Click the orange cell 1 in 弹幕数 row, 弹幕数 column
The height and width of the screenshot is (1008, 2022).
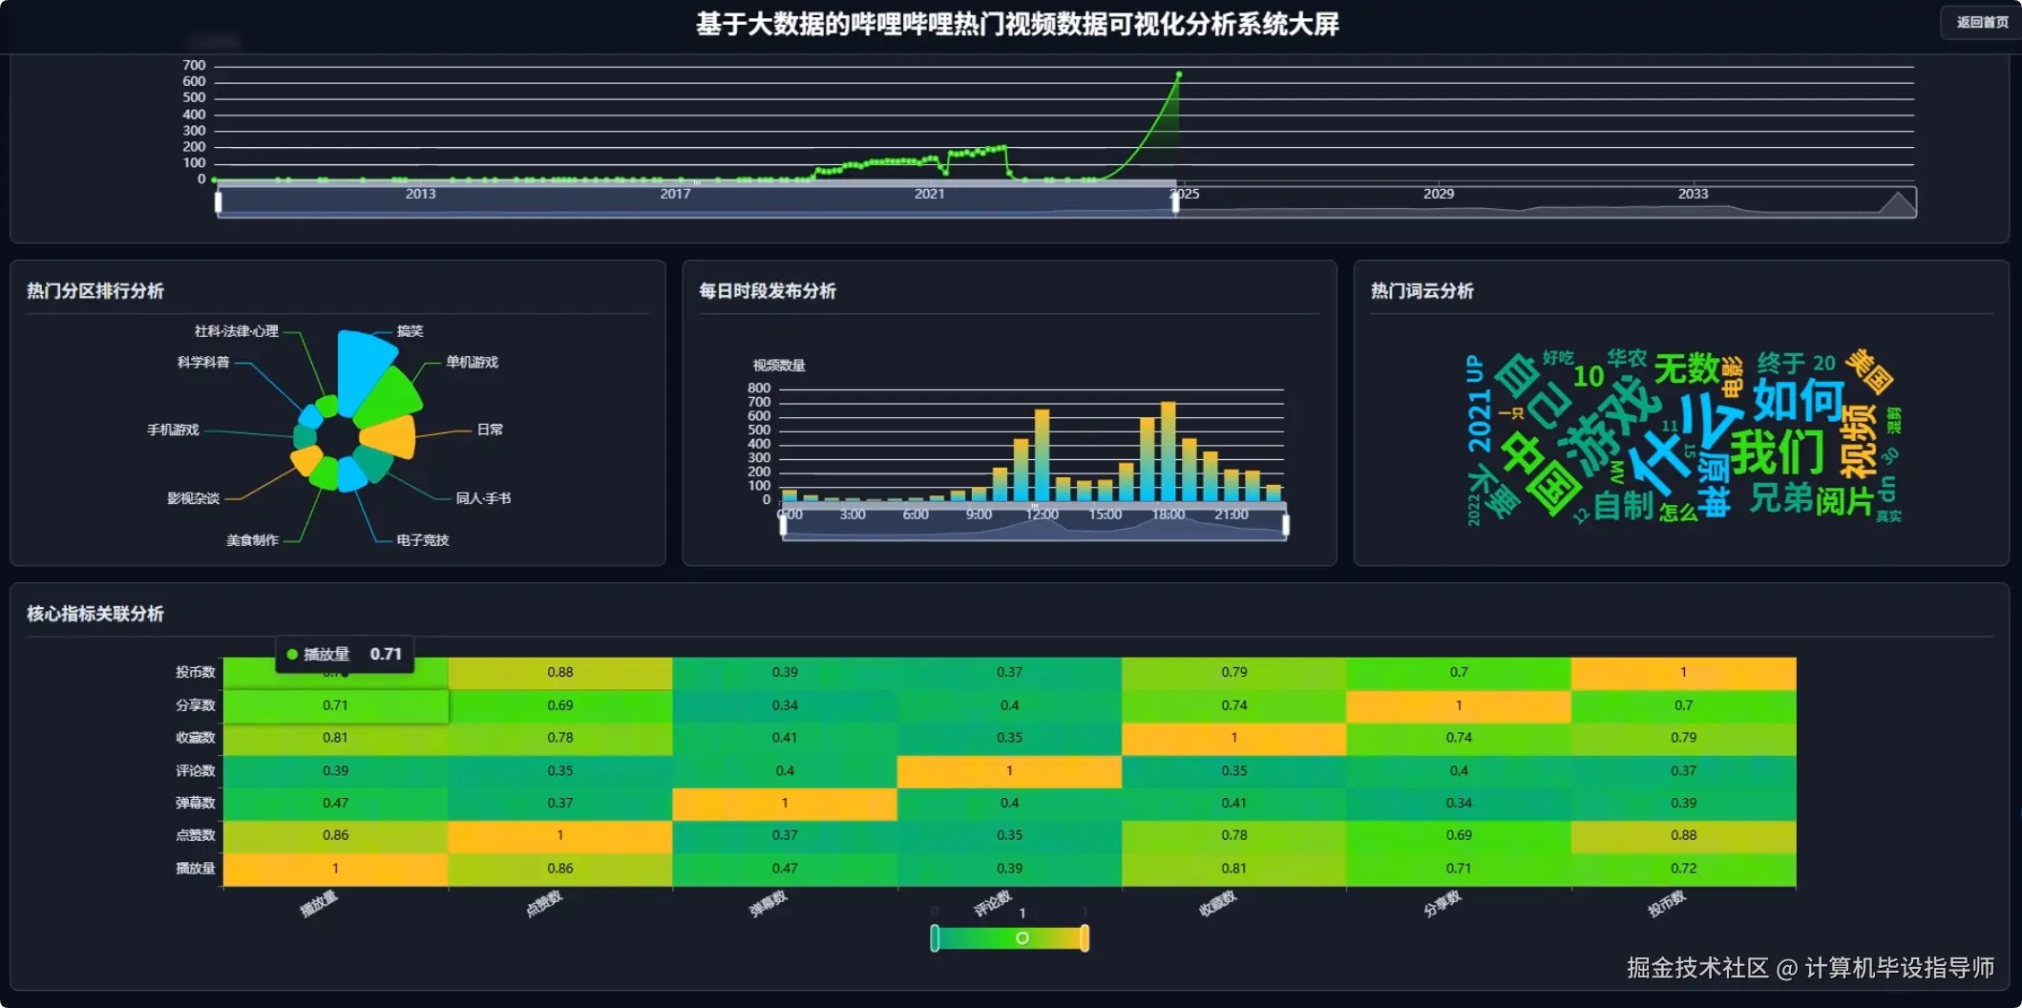785,804
